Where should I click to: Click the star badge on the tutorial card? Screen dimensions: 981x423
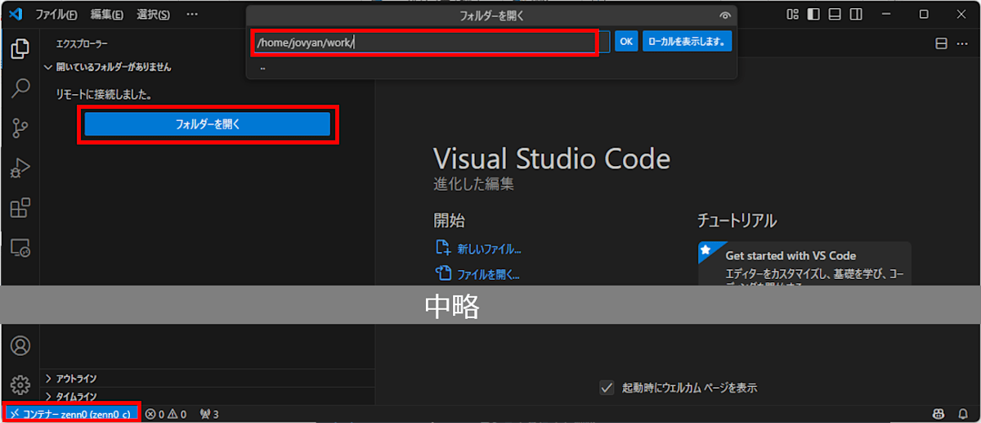(706, 249)
